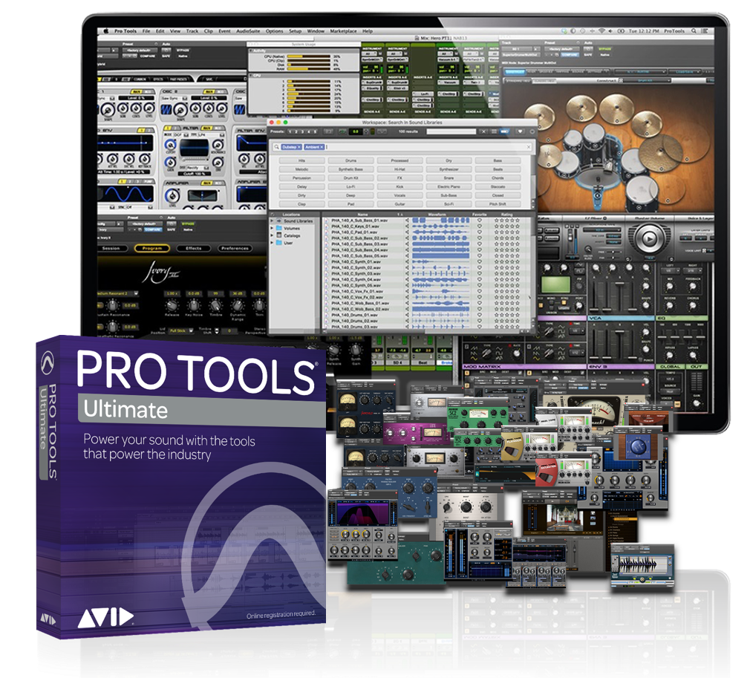This screenshot has width=750, height=678.
Task: Click the waveform of PHA_140_C_Synth_04.wav
Action: (x=440, y=279)
